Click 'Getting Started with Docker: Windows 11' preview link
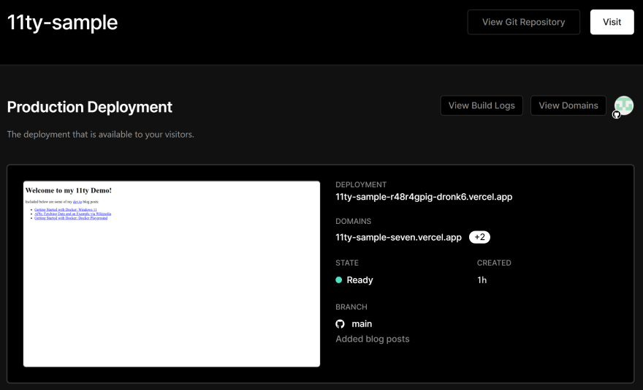The width and height of the screenshot is (643, 390). click(66, 209)
